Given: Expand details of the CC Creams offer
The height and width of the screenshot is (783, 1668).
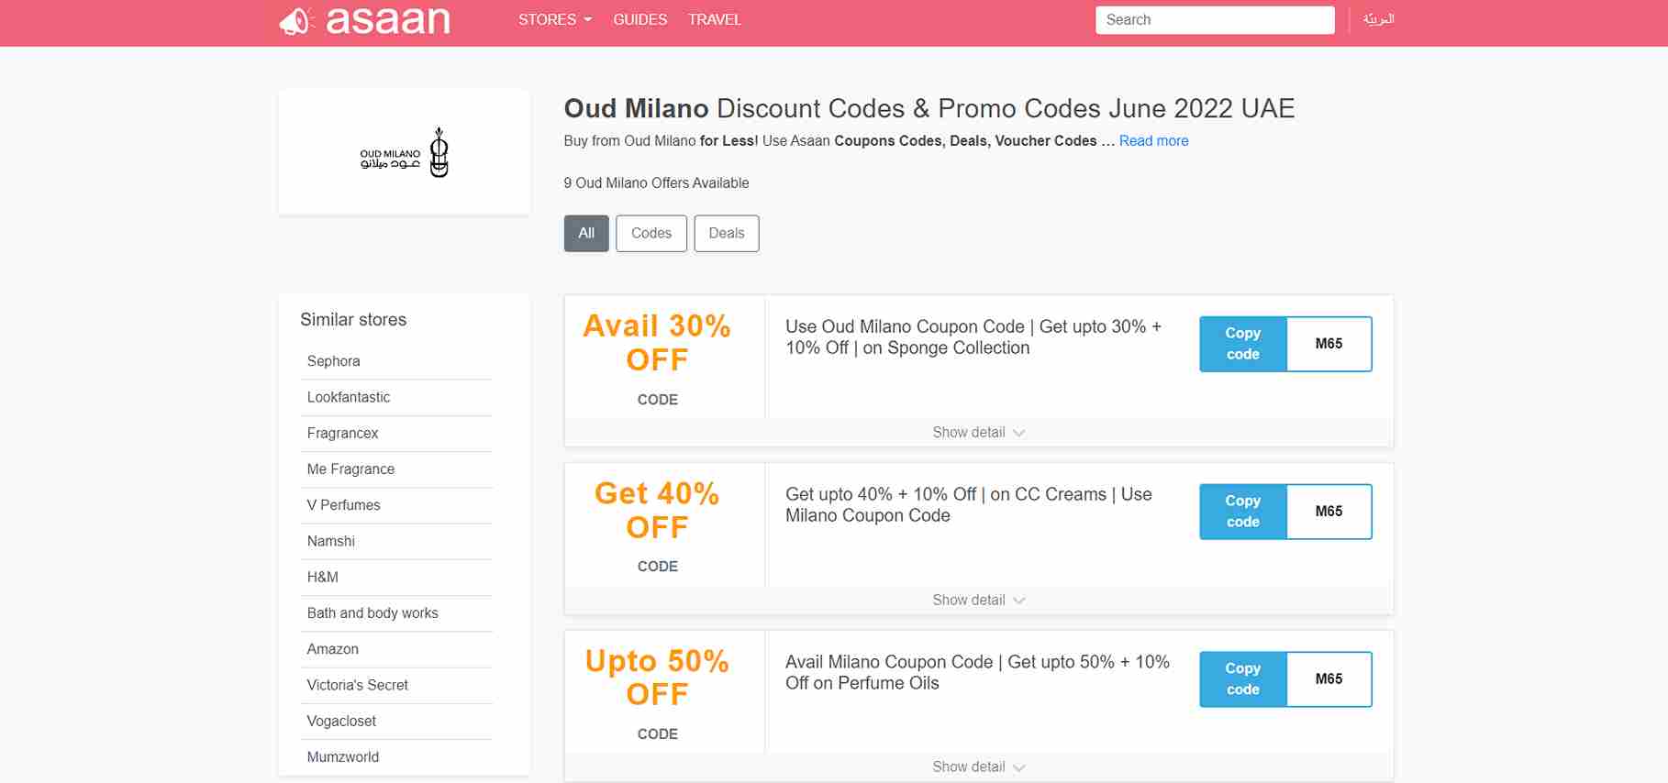Looking at the screenshot, I should pos(969,600).
